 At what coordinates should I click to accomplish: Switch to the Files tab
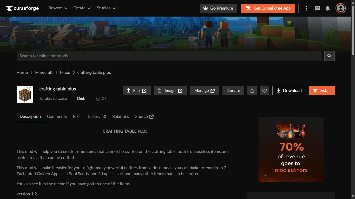tap(77, 117)
